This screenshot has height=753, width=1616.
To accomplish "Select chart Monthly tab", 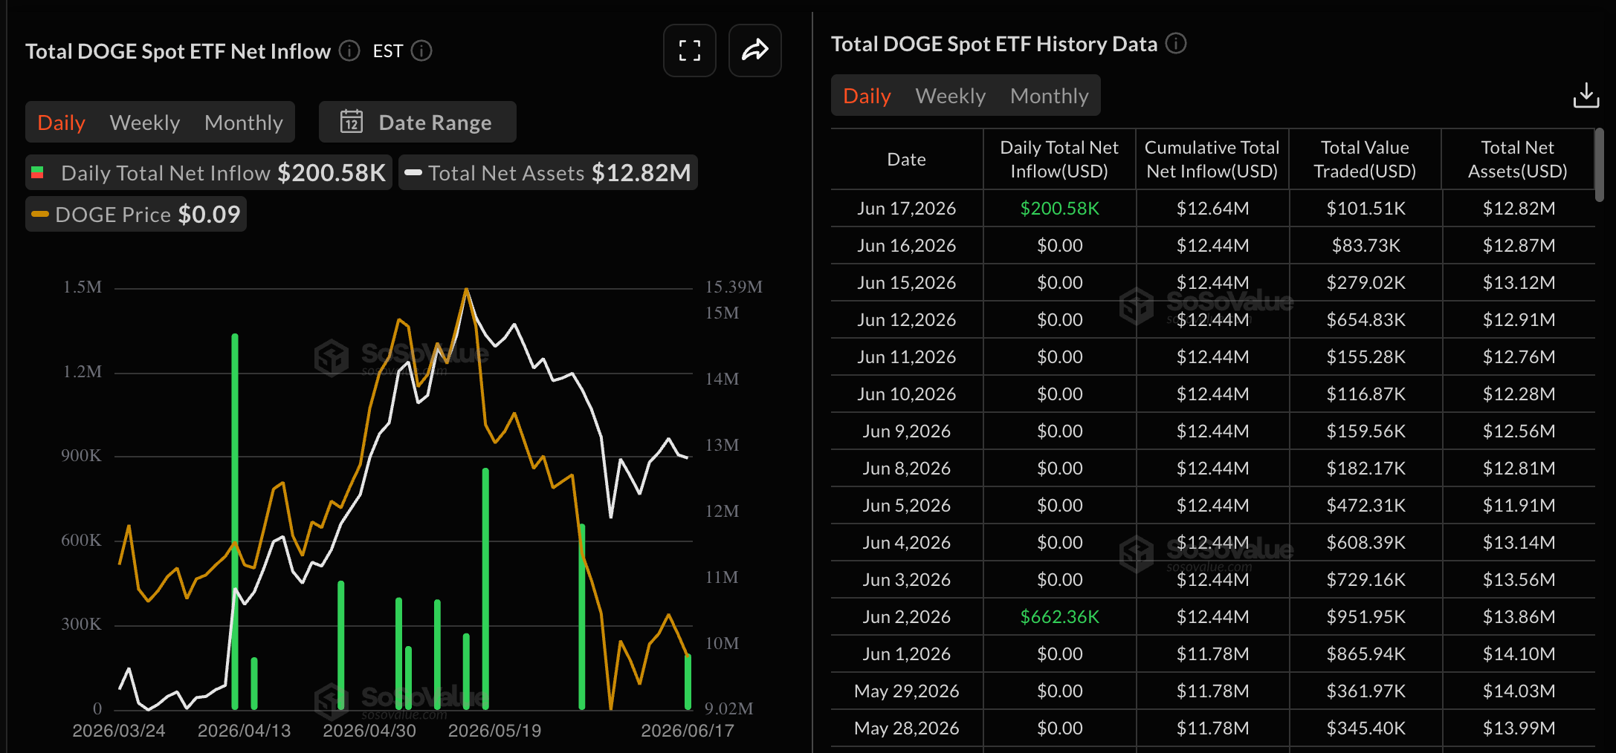I will pos(244,123).
